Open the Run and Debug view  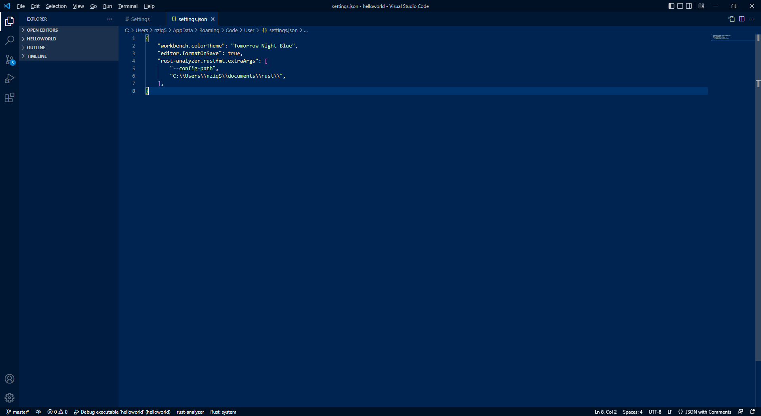10,78
